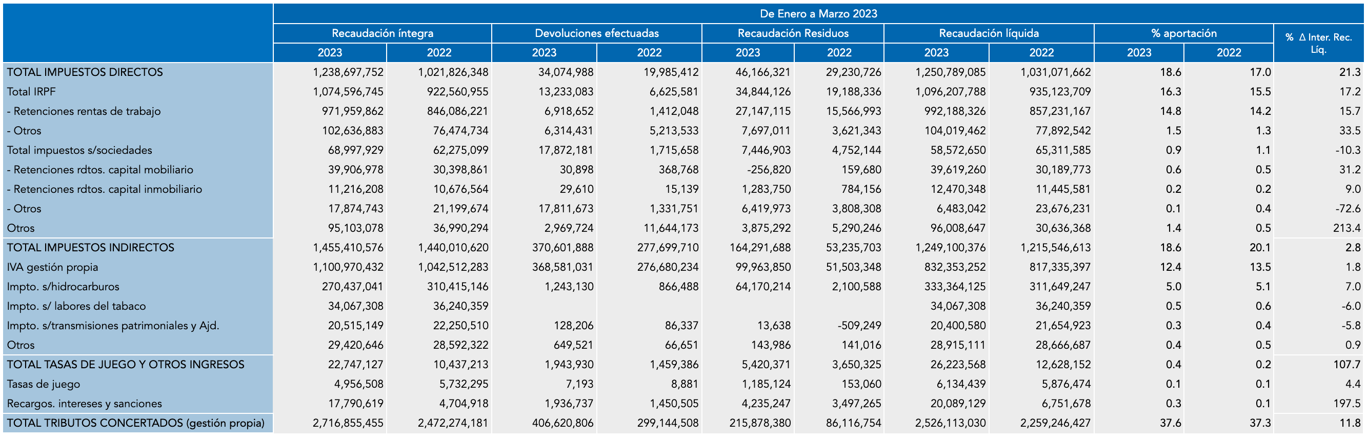1368x438 pixels.
Task: Select 'TOTAL TRIBUTOS CONCERTADOS (gestión propia)' row
Action: pos(135,423)
